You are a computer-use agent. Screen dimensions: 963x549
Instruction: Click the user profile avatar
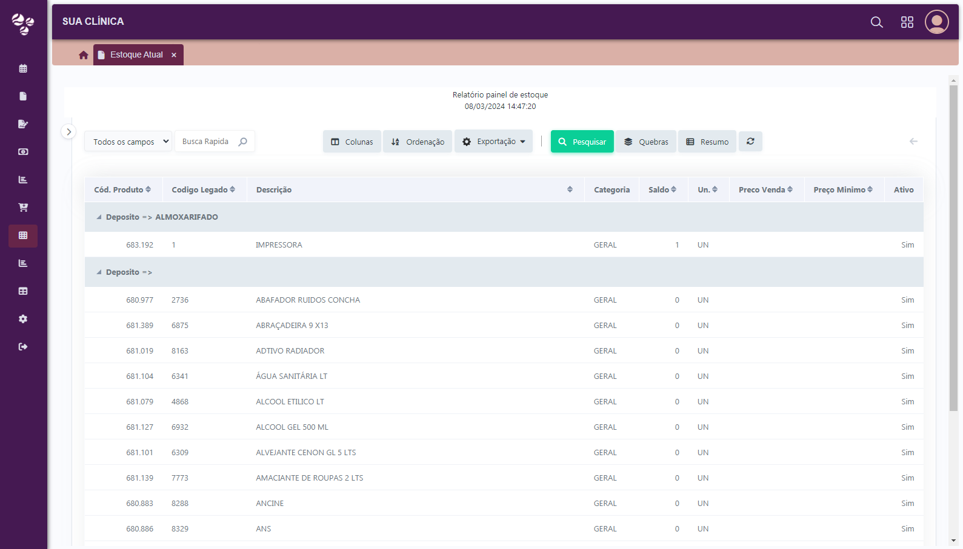click(x=936, y=22)
